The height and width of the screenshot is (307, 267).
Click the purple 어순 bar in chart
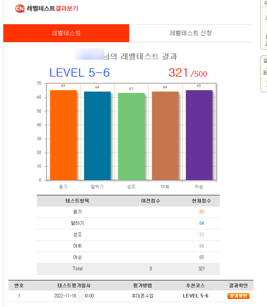199,135
